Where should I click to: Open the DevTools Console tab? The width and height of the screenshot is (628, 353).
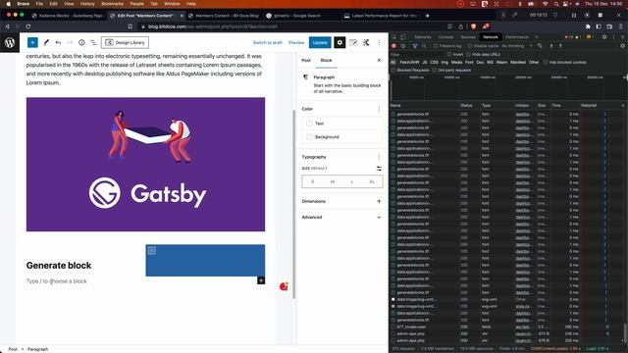[x=445, y=37]
